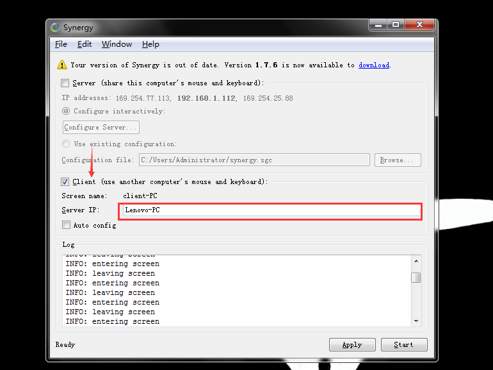Close the Synergy window
This screenshot has height=370, width=493.
[x=419, y=24]
